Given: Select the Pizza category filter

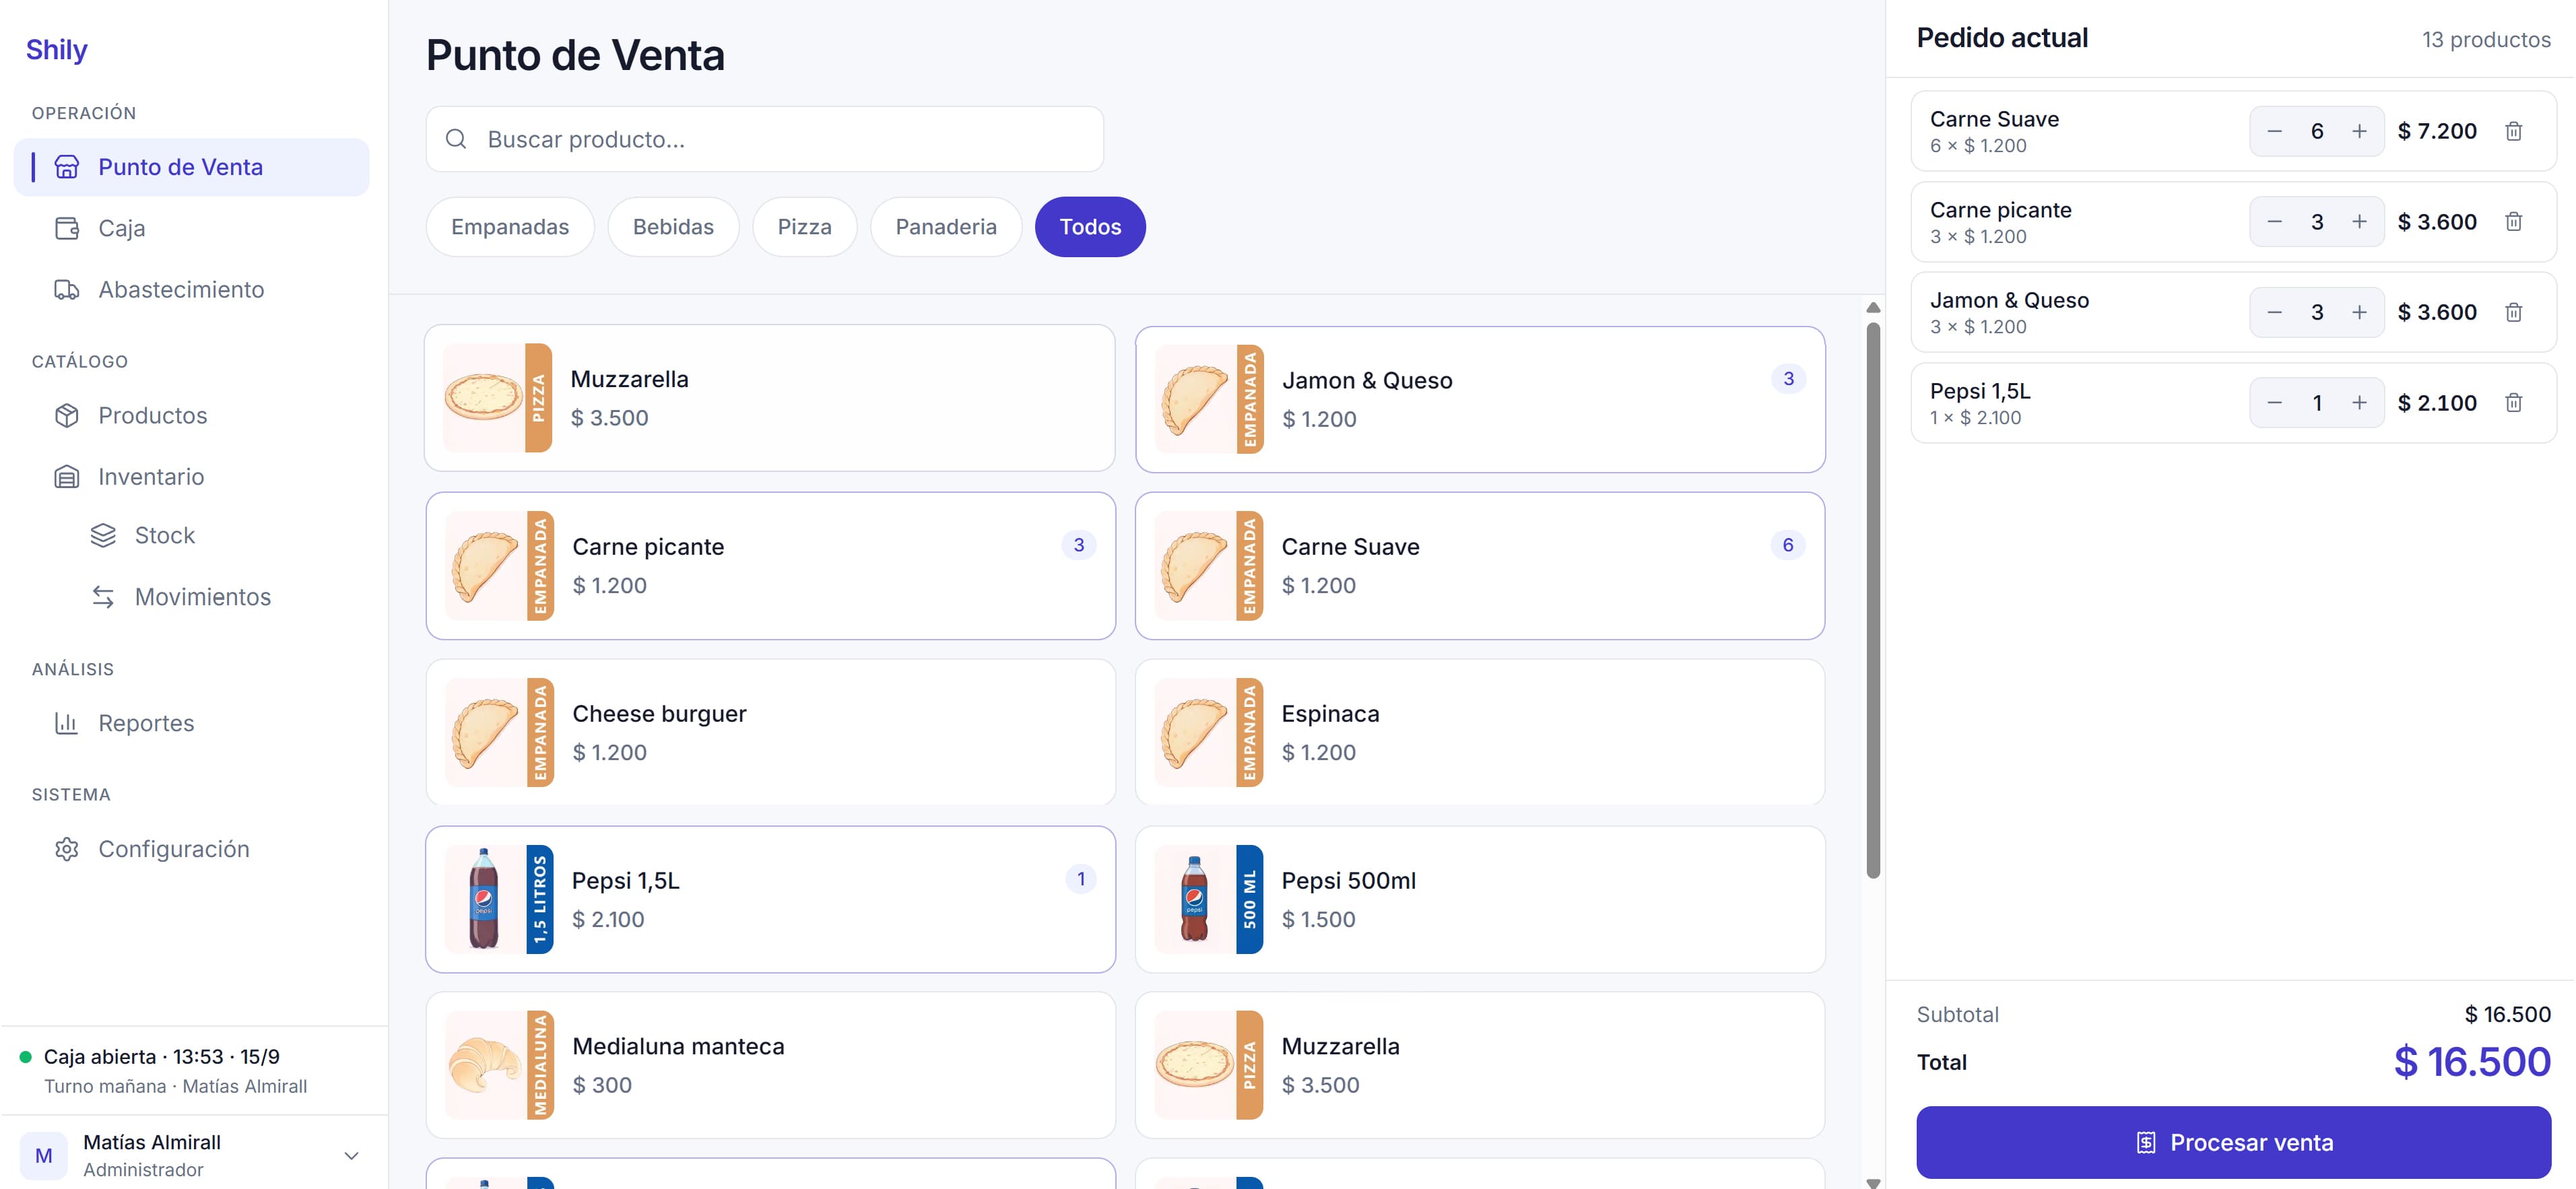Looking at the screenshot, I should [x=804, y=227].
